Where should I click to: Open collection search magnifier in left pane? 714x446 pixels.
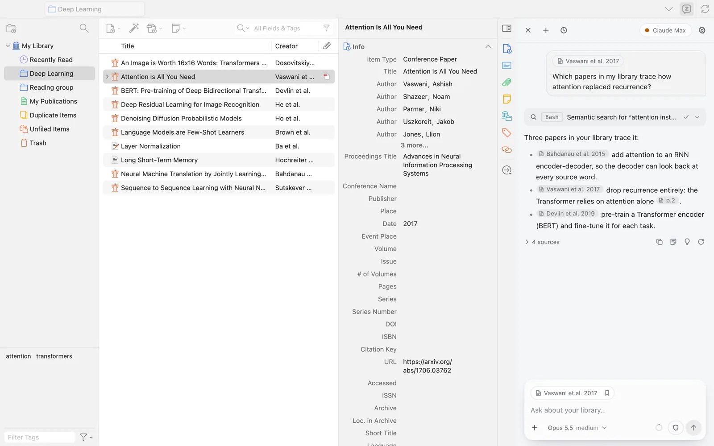tap(84, 28)
